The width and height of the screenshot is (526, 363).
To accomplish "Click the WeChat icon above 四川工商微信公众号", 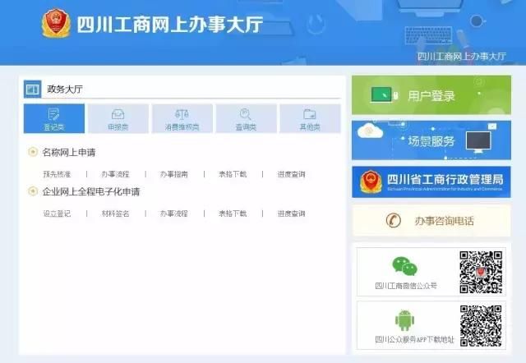I will (405, 266).
